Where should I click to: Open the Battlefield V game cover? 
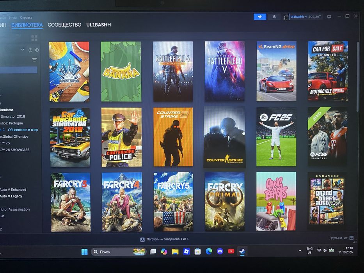coord(224,71)
